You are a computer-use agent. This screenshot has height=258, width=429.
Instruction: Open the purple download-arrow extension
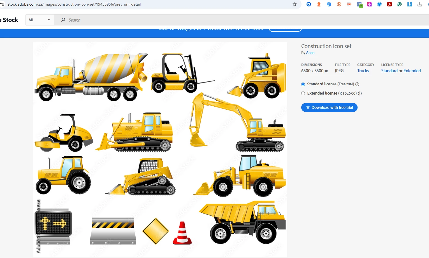(x=369, y=4)
